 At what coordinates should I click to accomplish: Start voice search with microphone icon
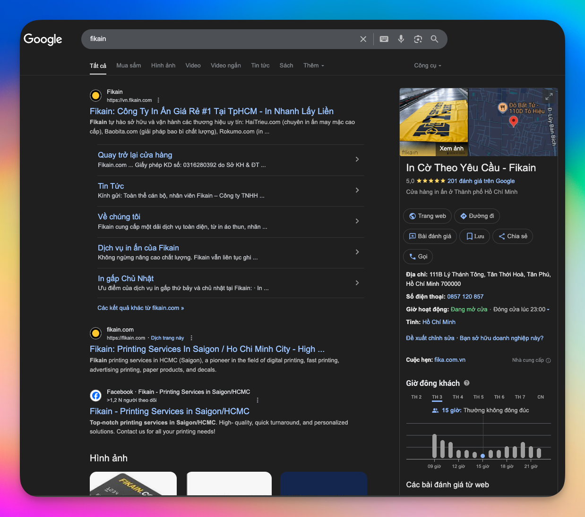(x=401, y=39)
